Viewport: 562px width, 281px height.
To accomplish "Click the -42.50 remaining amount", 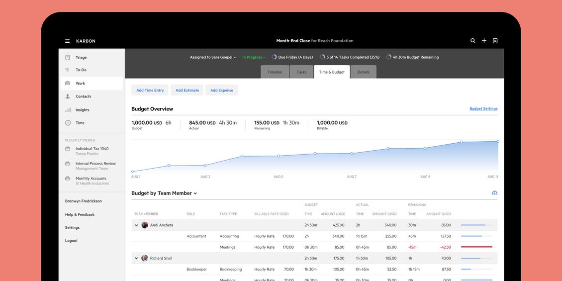I will click(x=445, y=247).
